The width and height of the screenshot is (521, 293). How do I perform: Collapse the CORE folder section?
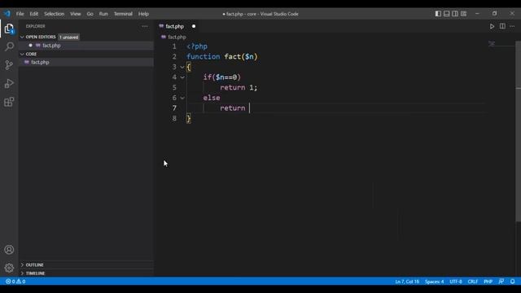[22, 54]
